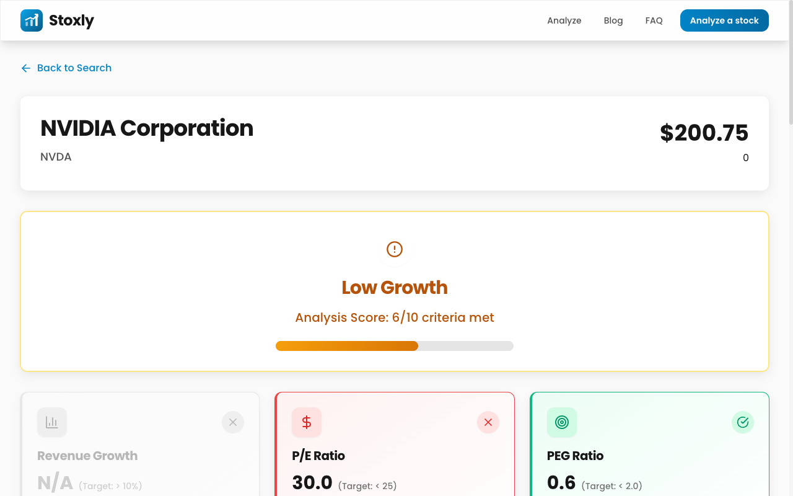Click the Revenue Growth N/A value

point(55,482)
